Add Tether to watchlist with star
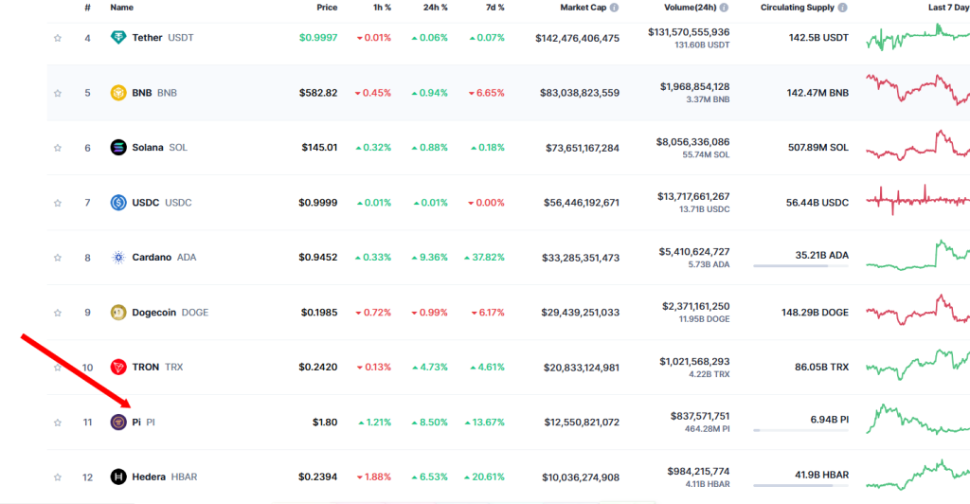 coord(58,38)
